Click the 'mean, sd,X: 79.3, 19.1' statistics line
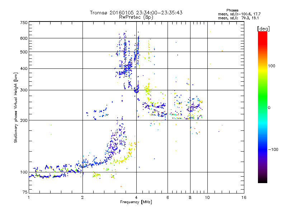This screenshot has width=287, height=215. click(x=238, y=18)
